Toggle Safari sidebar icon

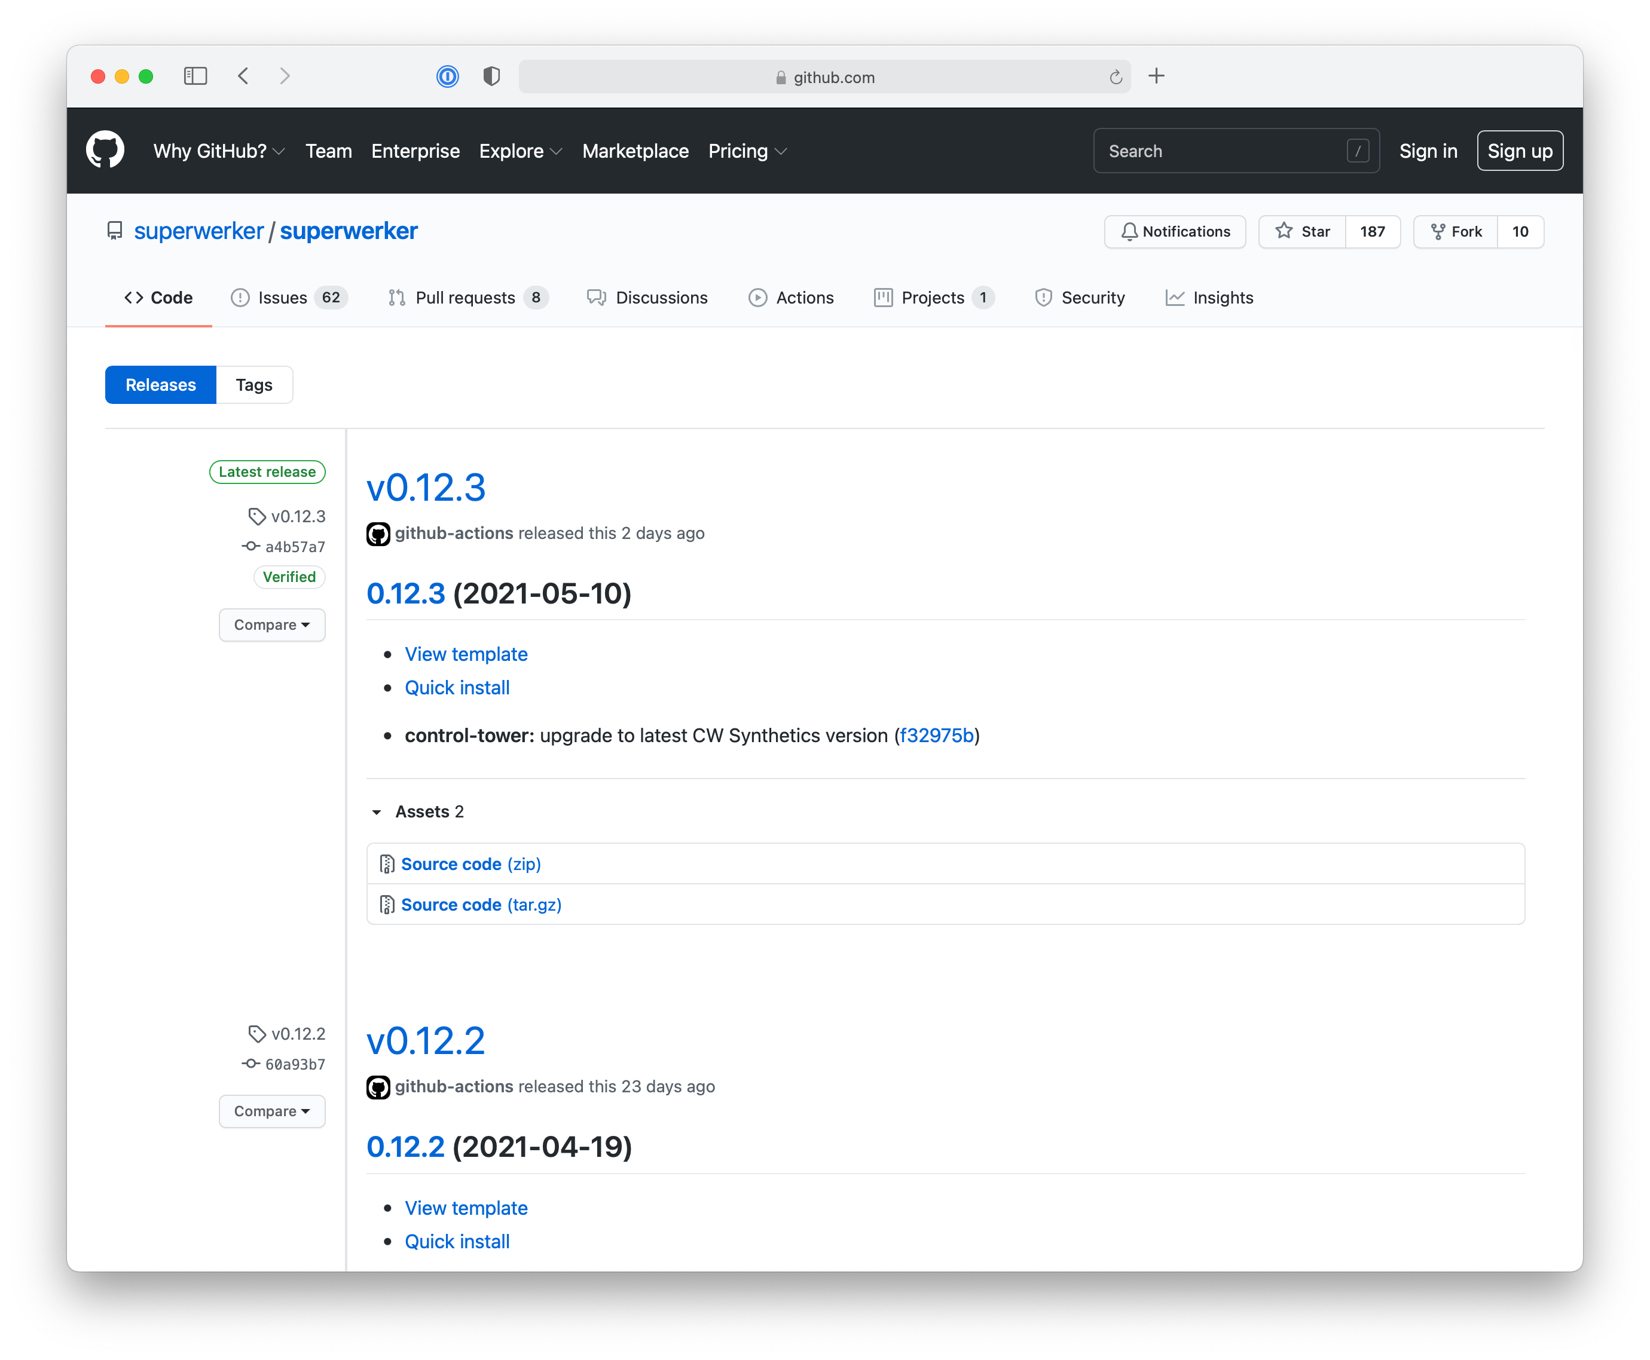pos(195,76)
